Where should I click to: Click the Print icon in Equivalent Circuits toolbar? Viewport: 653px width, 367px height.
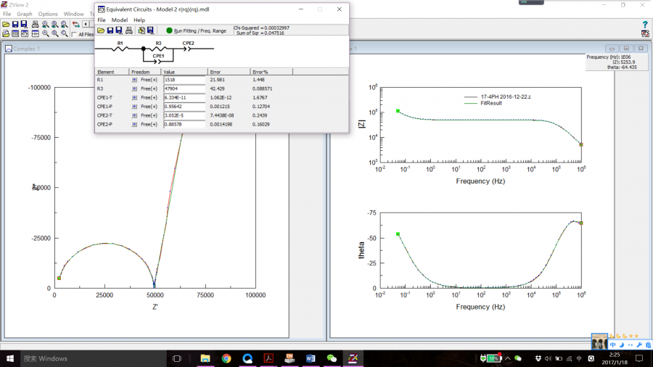point(129,30)
